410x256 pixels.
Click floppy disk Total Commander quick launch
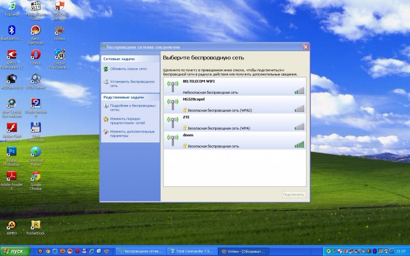(85, 251)
